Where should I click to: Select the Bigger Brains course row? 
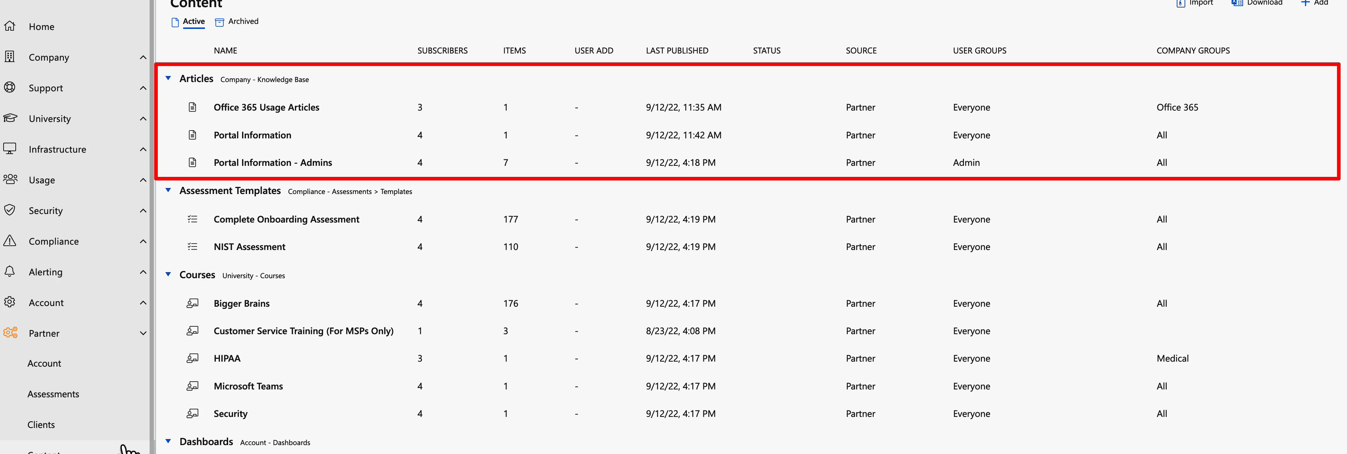click(x=242, y=303)
